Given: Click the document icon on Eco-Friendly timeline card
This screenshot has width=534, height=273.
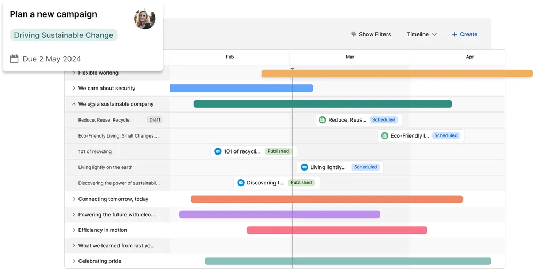Looking at the screenshot, I should [x=384, y=136].
